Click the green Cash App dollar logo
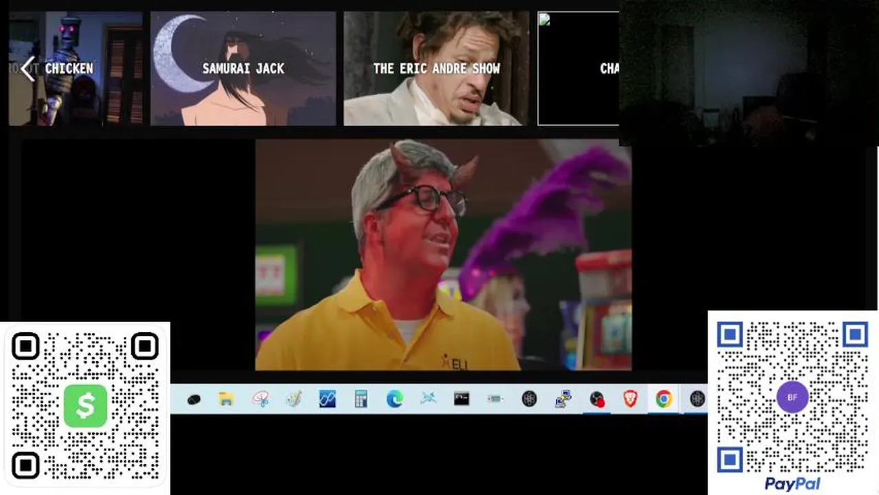The height and width of the screenshot is (495, 879). [85, 406]
